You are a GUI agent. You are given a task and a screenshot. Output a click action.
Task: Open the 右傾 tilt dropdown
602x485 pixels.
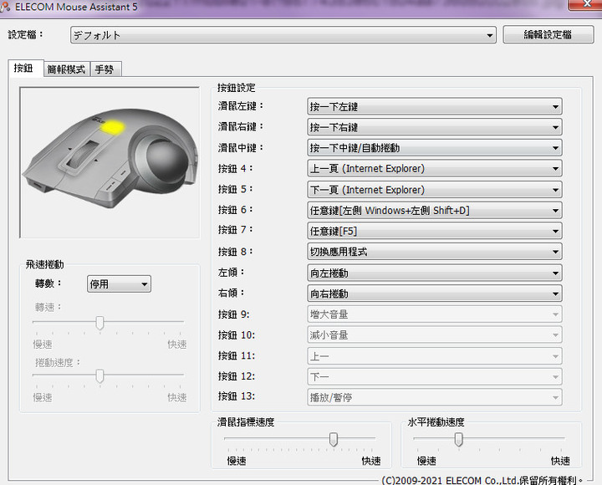435,294
